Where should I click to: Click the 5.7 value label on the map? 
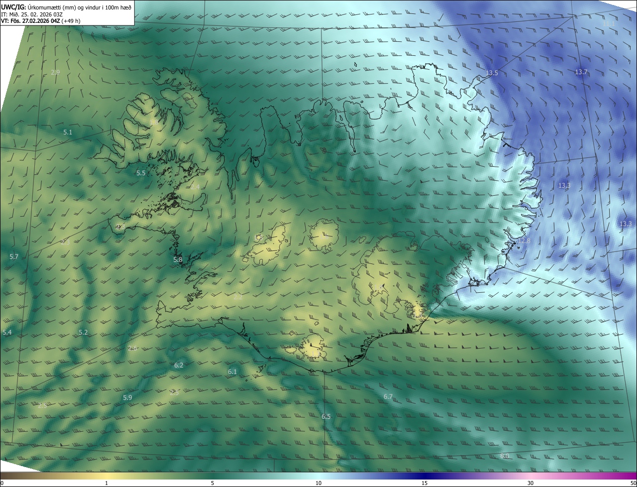pyautogui.click(x=13, y=256)
